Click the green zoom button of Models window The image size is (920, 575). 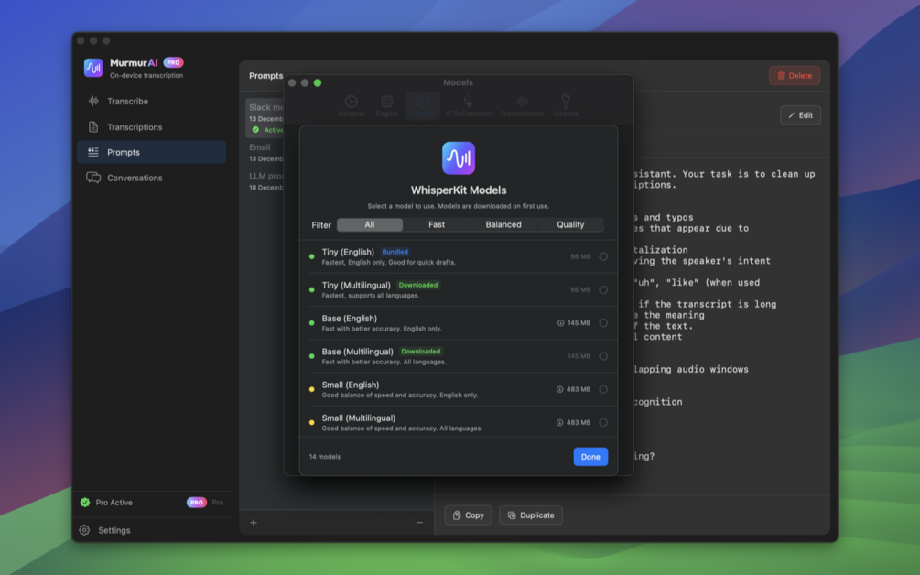point(318,82)
